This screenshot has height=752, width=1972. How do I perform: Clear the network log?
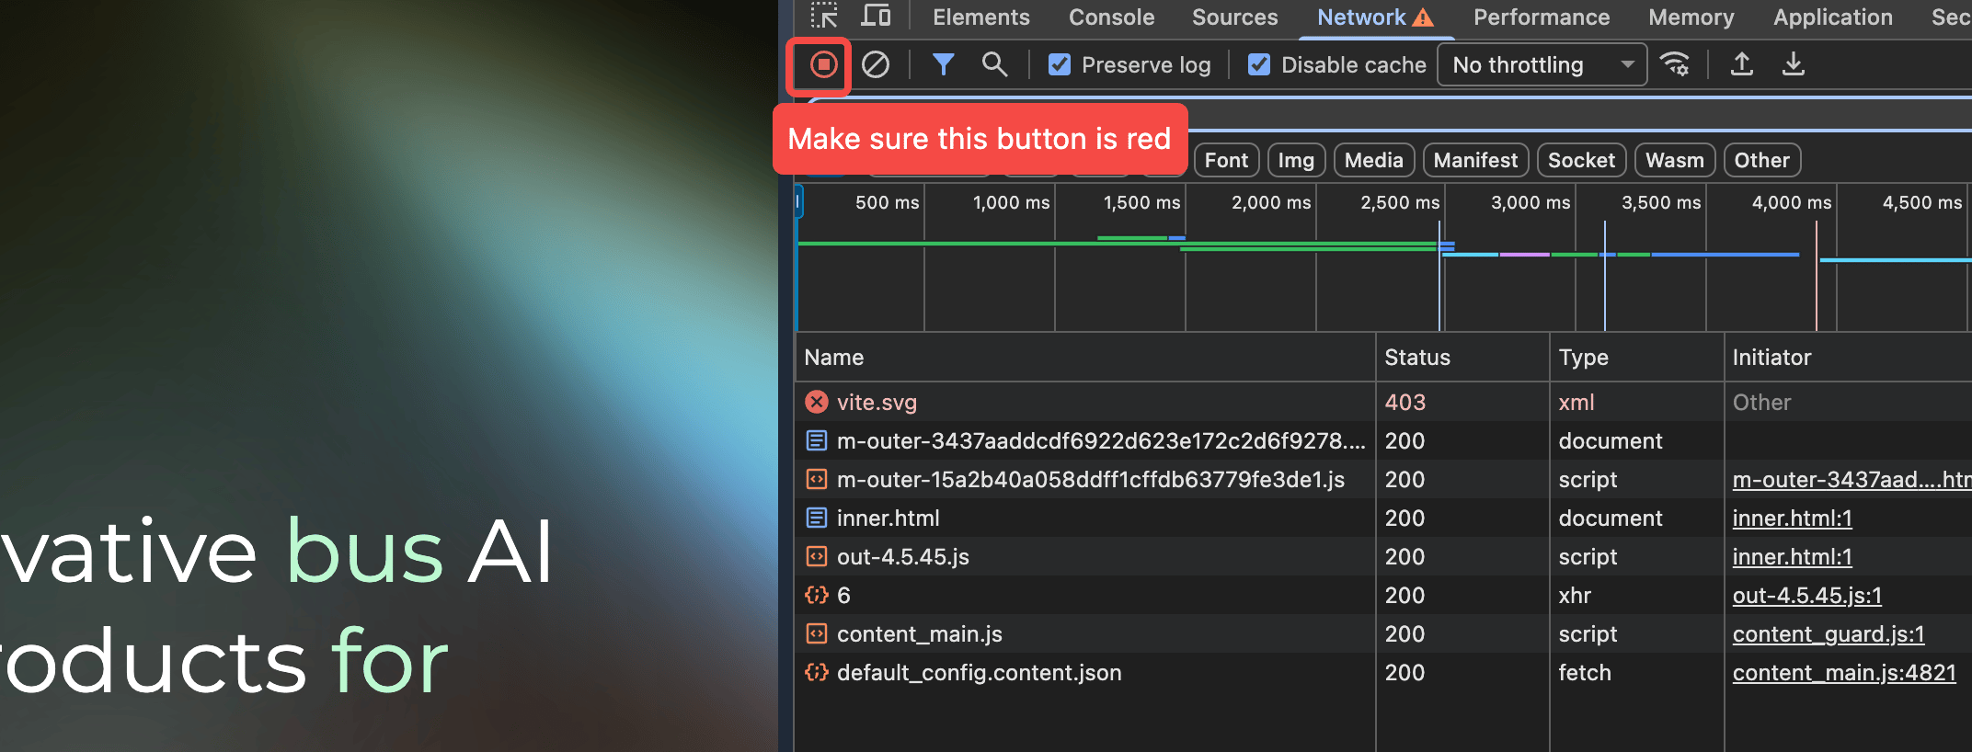point(876,64)
